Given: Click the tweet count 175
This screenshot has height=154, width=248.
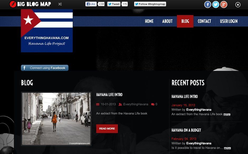Looking at the screenshot, I should click(125, 4).
